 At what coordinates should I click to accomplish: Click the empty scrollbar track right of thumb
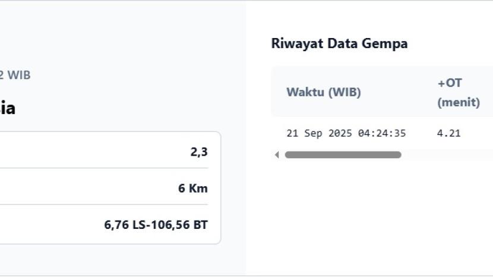(x=445, y=155)
